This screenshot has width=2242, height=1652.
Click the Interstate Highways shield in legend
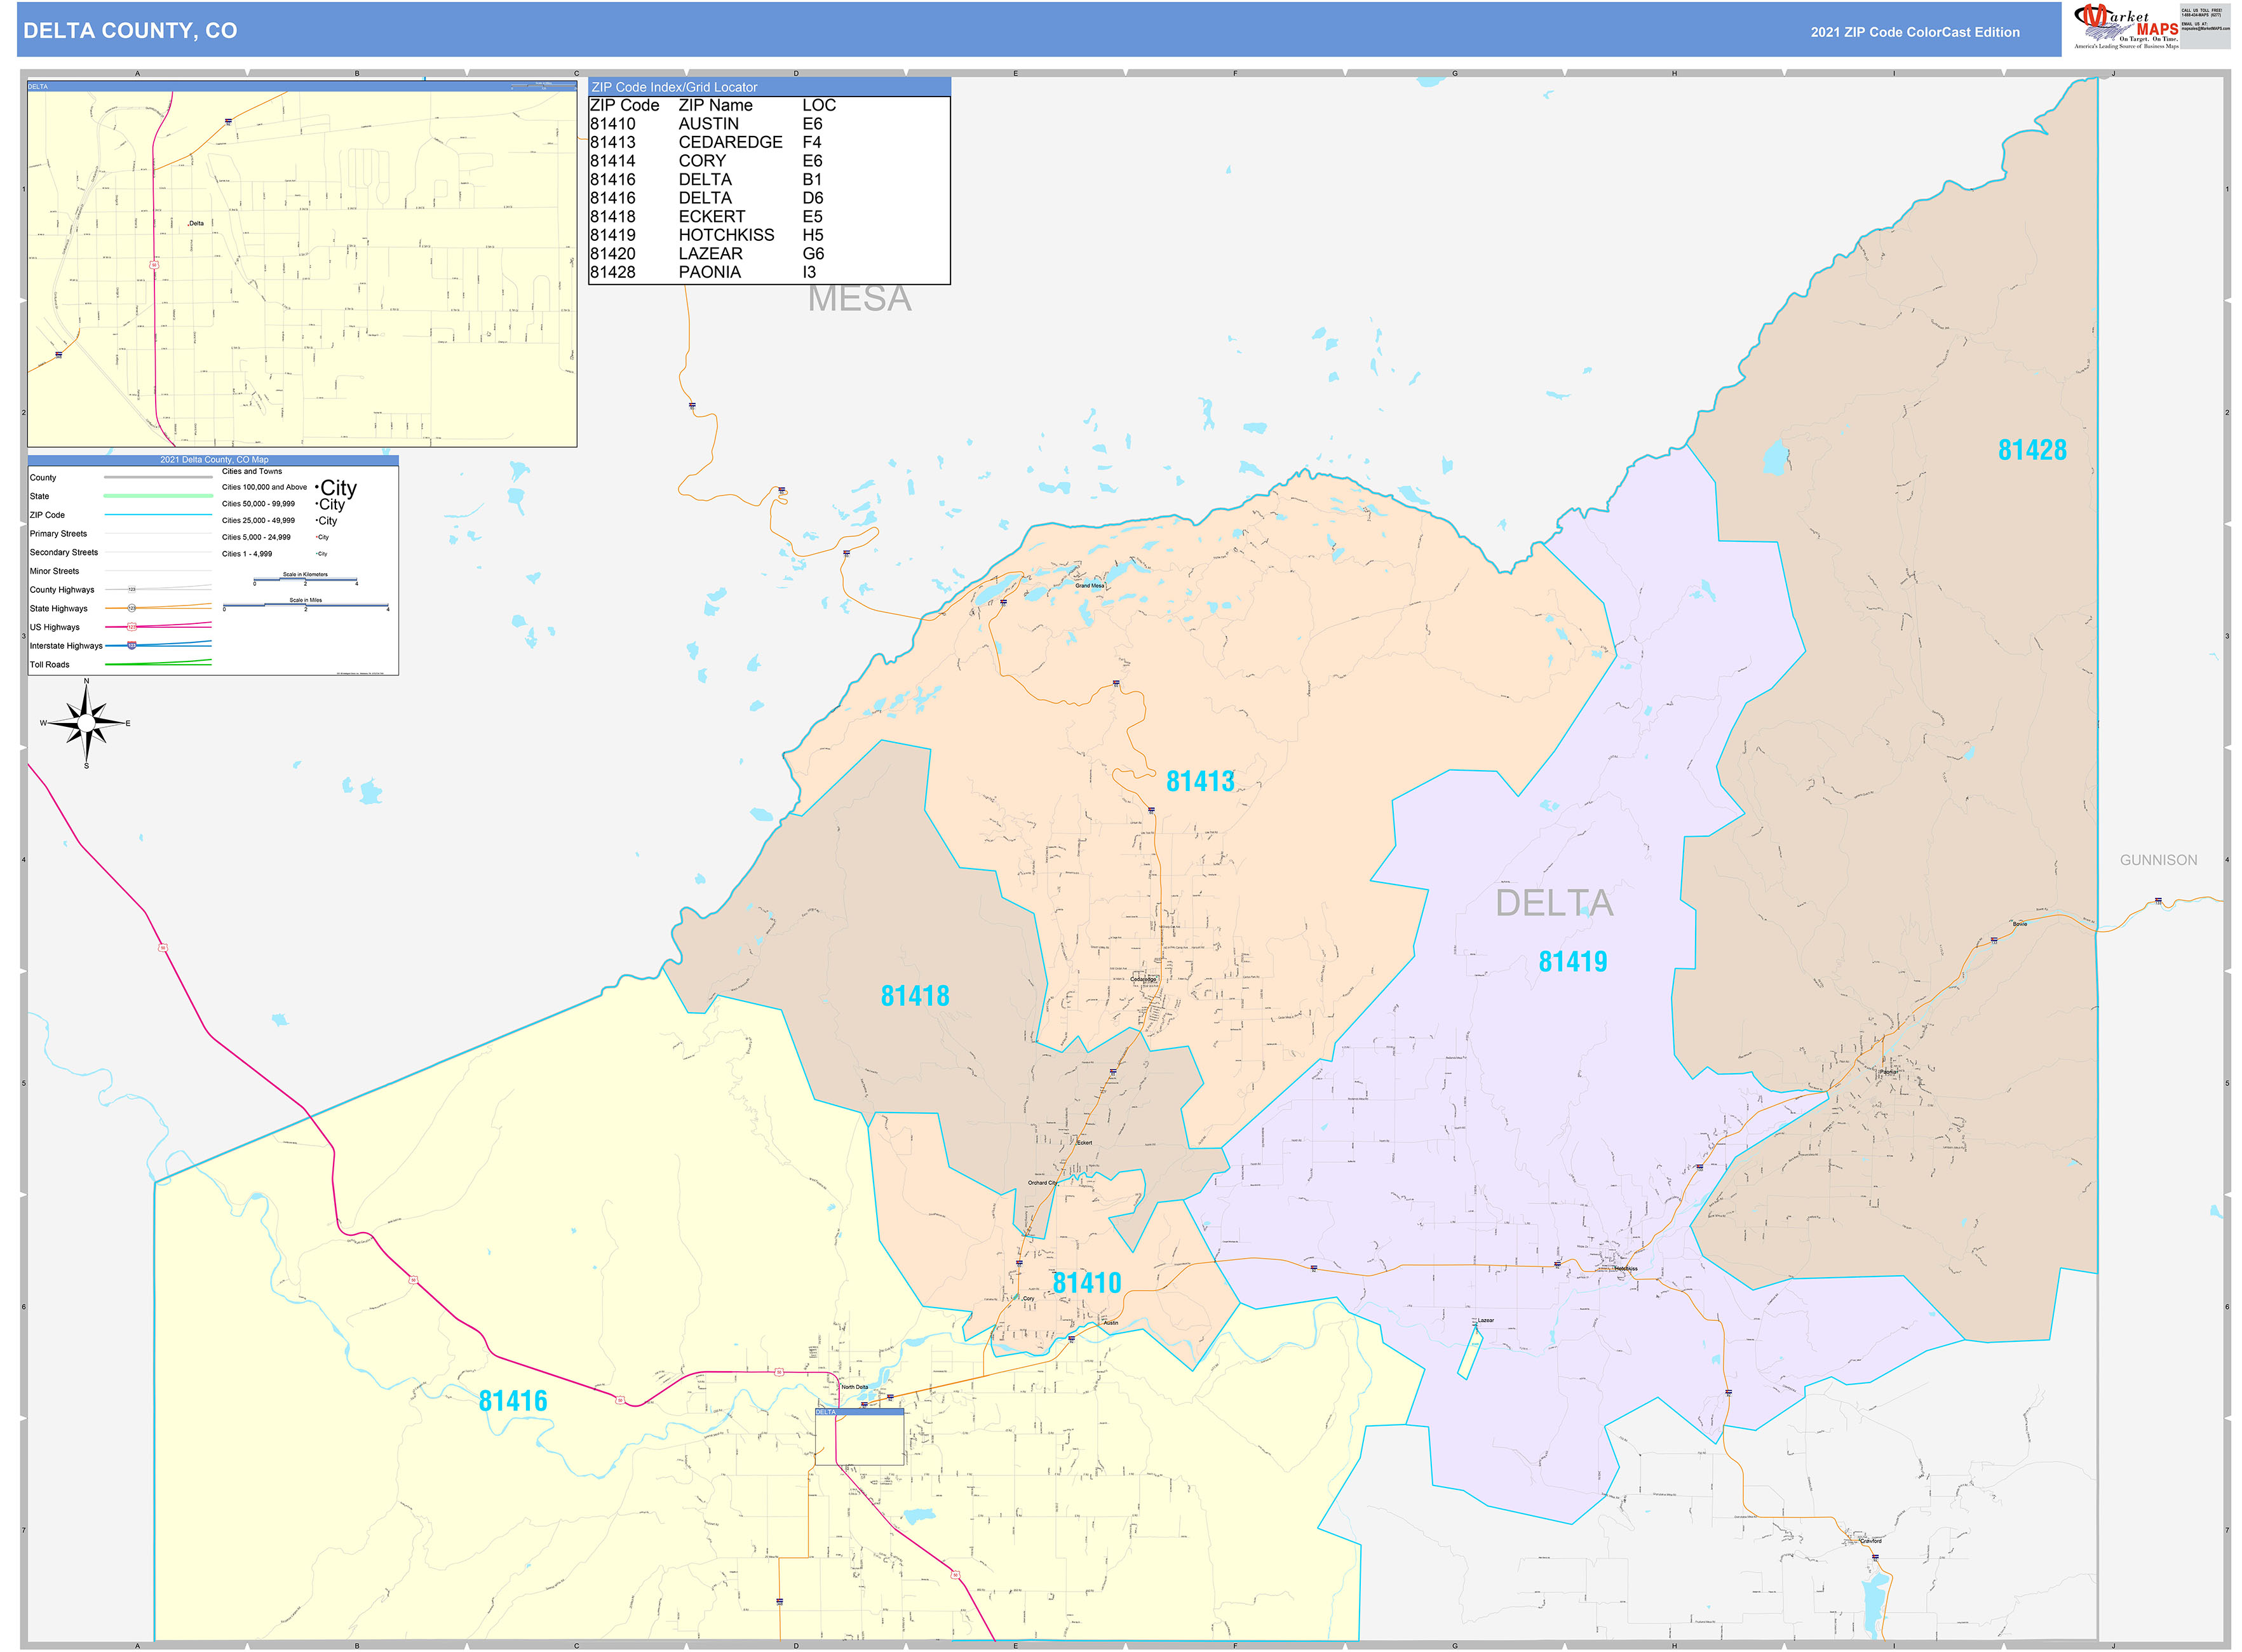coord(131,646)
